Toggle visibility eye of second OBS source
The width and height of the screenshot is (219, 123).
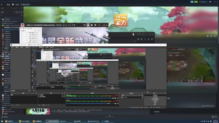pos(63,96)
